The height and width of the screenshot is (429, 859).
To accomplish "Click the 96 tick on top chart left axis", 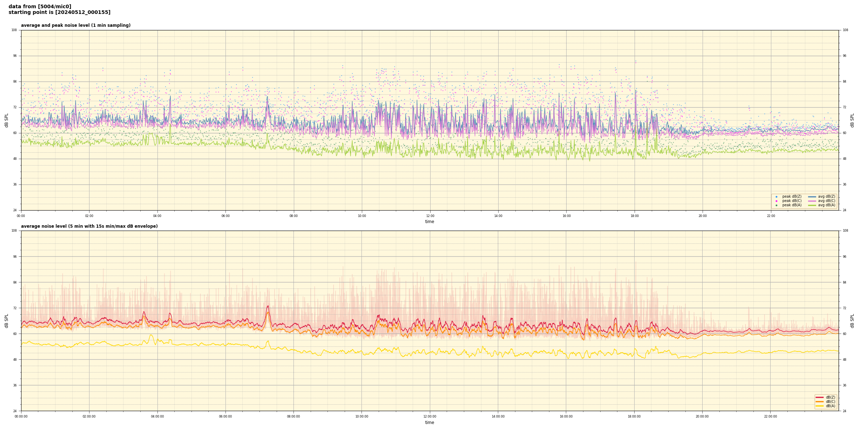I will pyautogui.click(x=14, y=56).
